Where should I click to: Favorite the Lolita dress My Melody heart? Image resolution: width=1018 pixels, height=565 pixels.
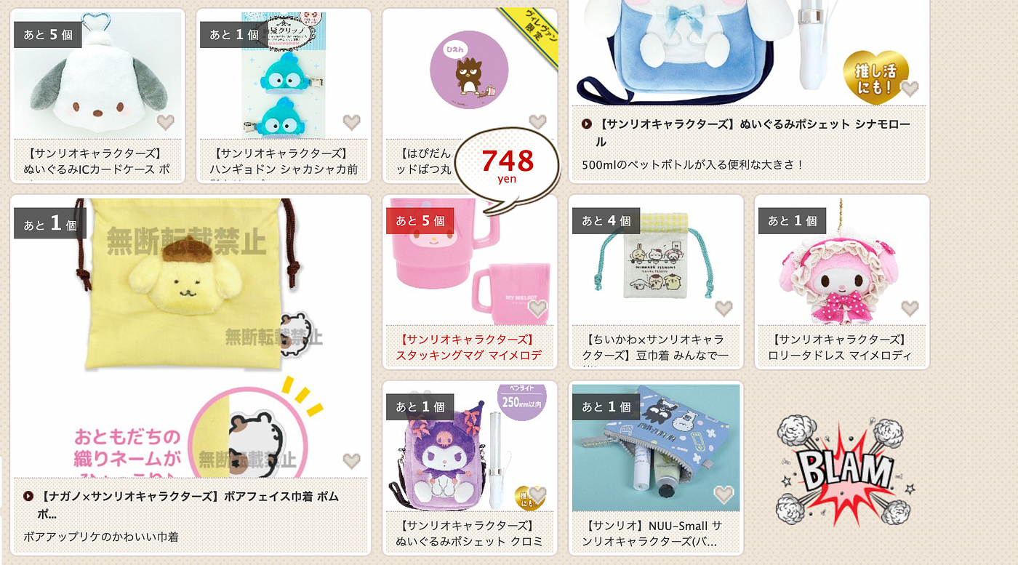(910, 308)
